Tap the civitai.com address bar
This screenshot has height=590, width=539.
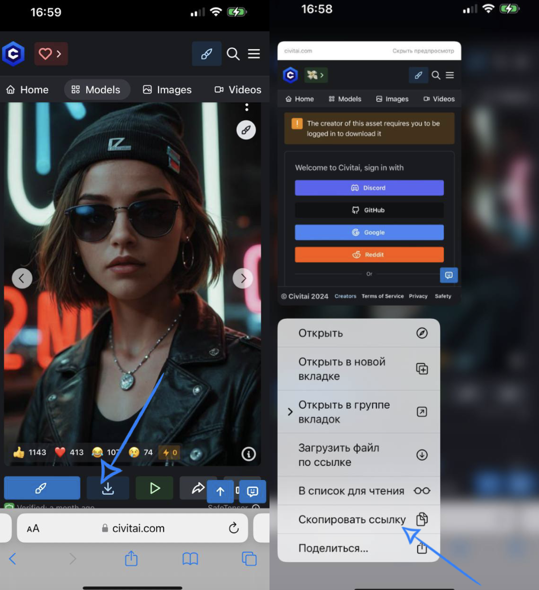click(x=133, y=528)
